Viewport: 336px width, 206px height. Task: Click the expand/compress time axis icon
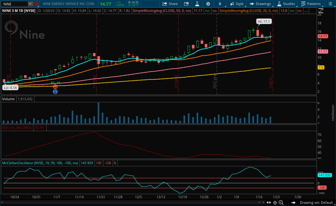click(269, 203)
